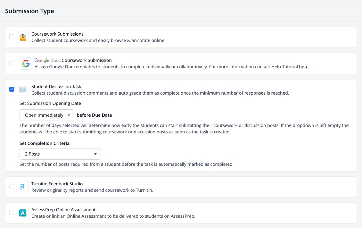Click the Google Docs logo icon
The height and width of the screenshot is (228, 362).
point(26,63)
